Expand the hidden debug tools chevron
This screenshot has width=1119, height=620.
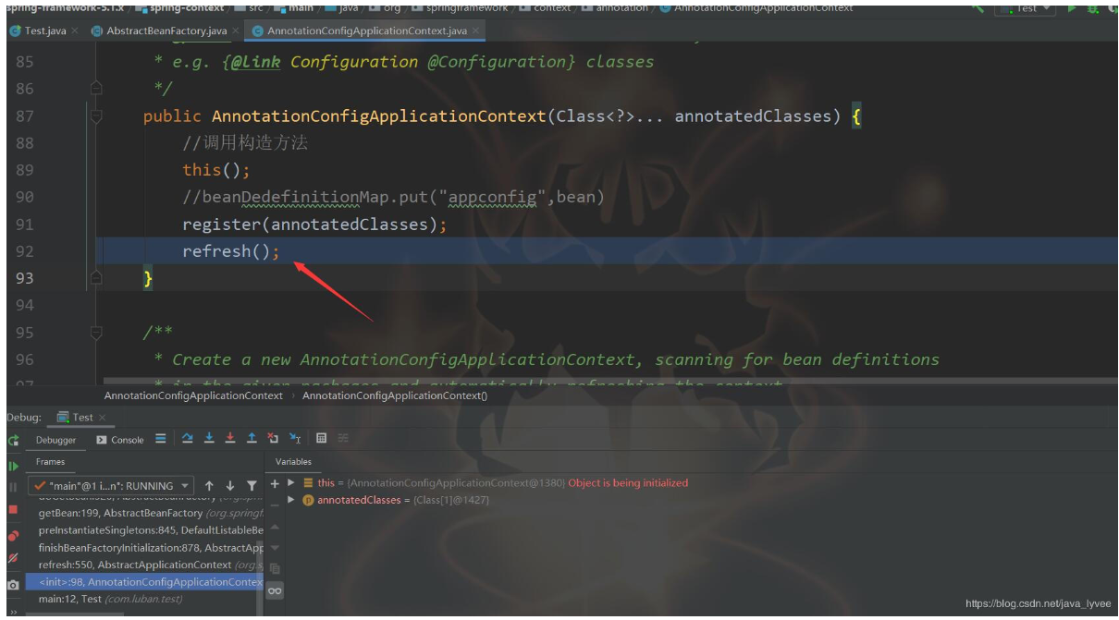[13, 612]
